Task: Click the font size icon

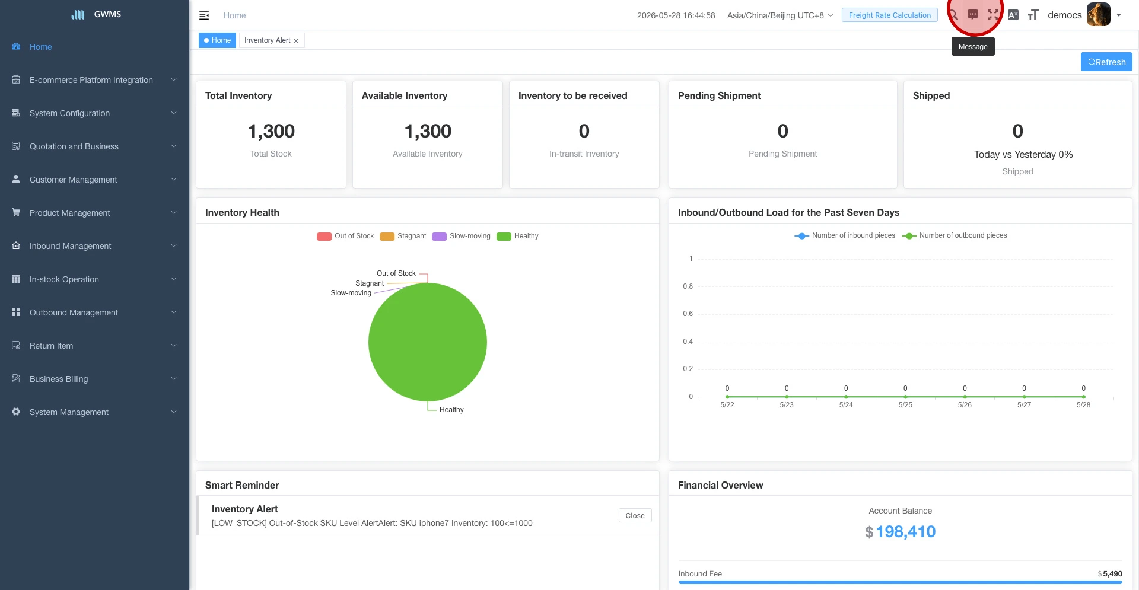Action: [1033, 15]
